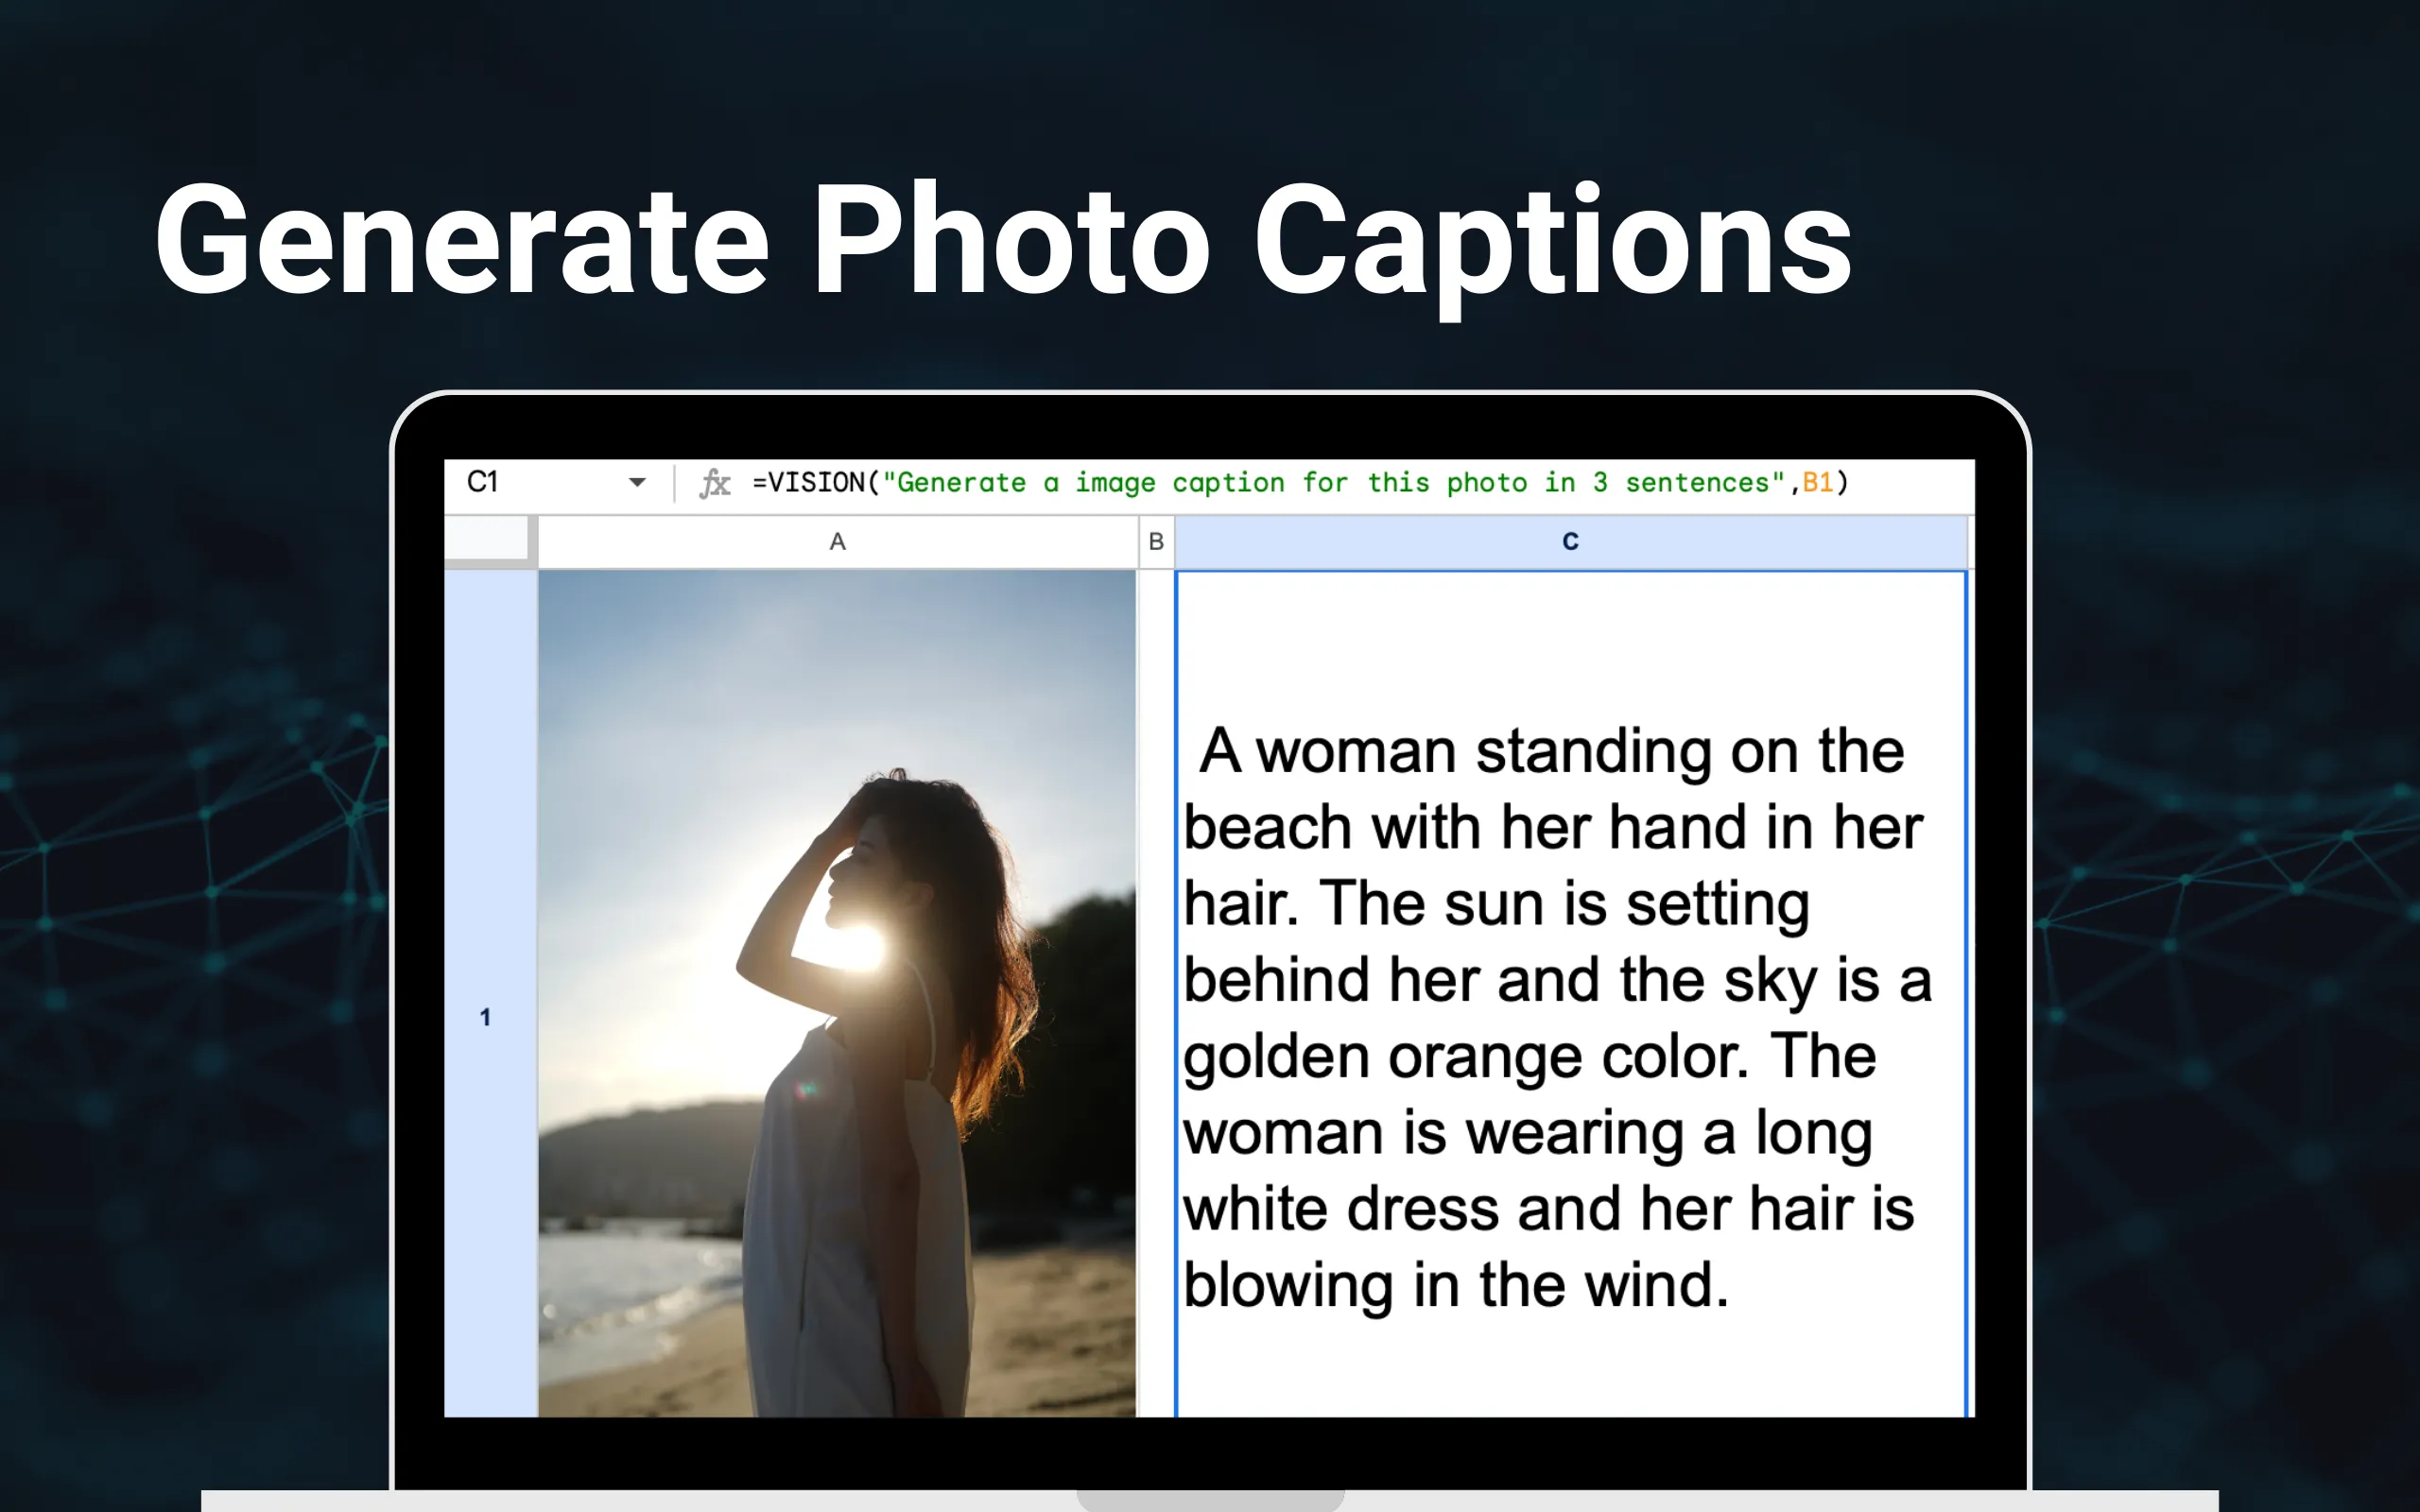Select column C by clicking its header

1570,541
